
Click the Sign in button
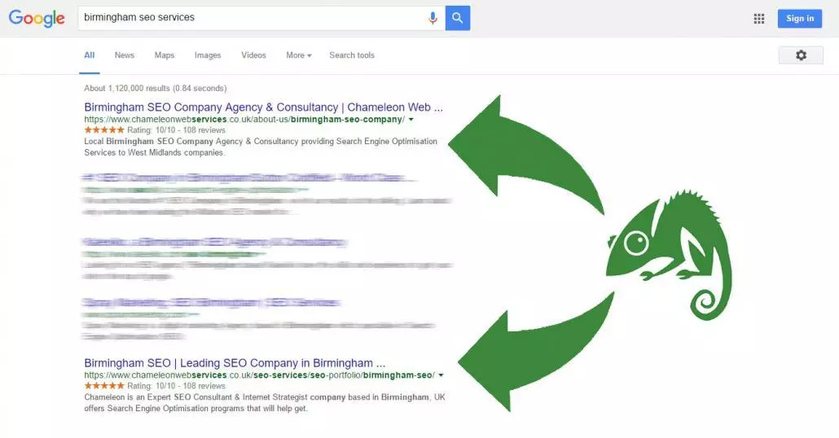coord(799,18)
